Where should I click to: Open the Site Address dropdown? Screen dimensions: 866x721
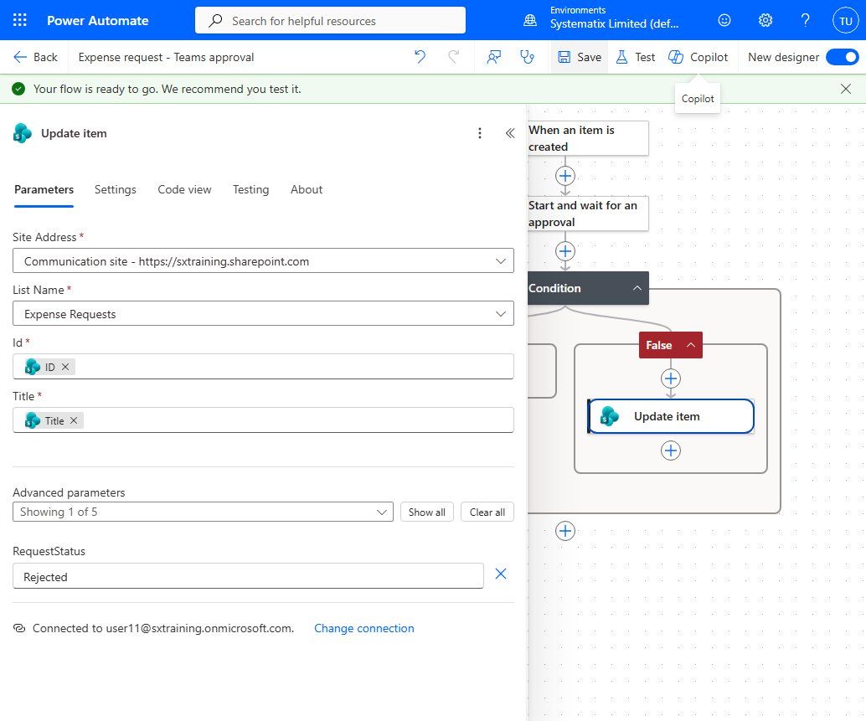point(263,260)
